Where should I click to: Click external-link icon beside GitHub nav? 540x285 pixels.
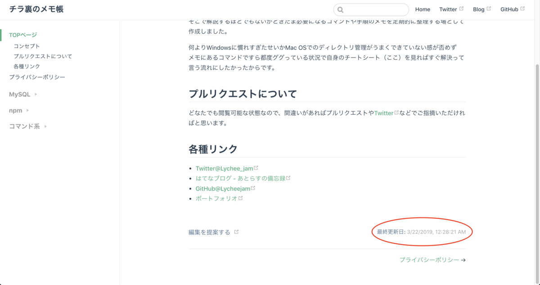click(522, 9)
